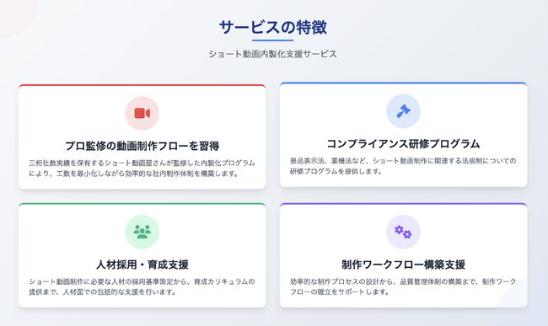Screen dimensions: 548x326
Task: Click the description under 人材採用・育成支援
Action: (142, 286)
